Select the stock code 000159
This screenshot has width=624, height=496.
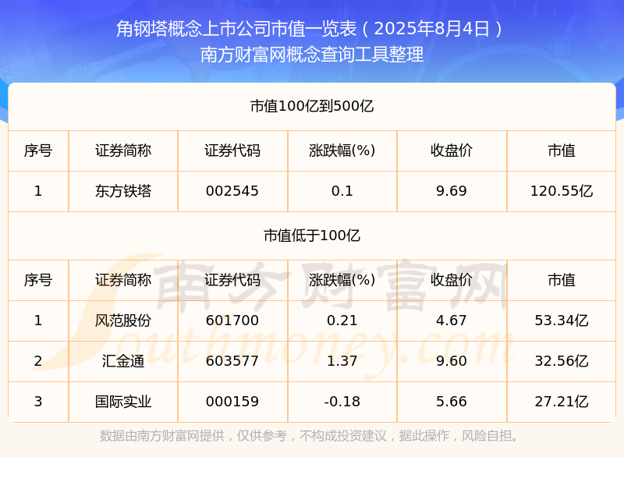pyautogui.click(x=232, y=402)
